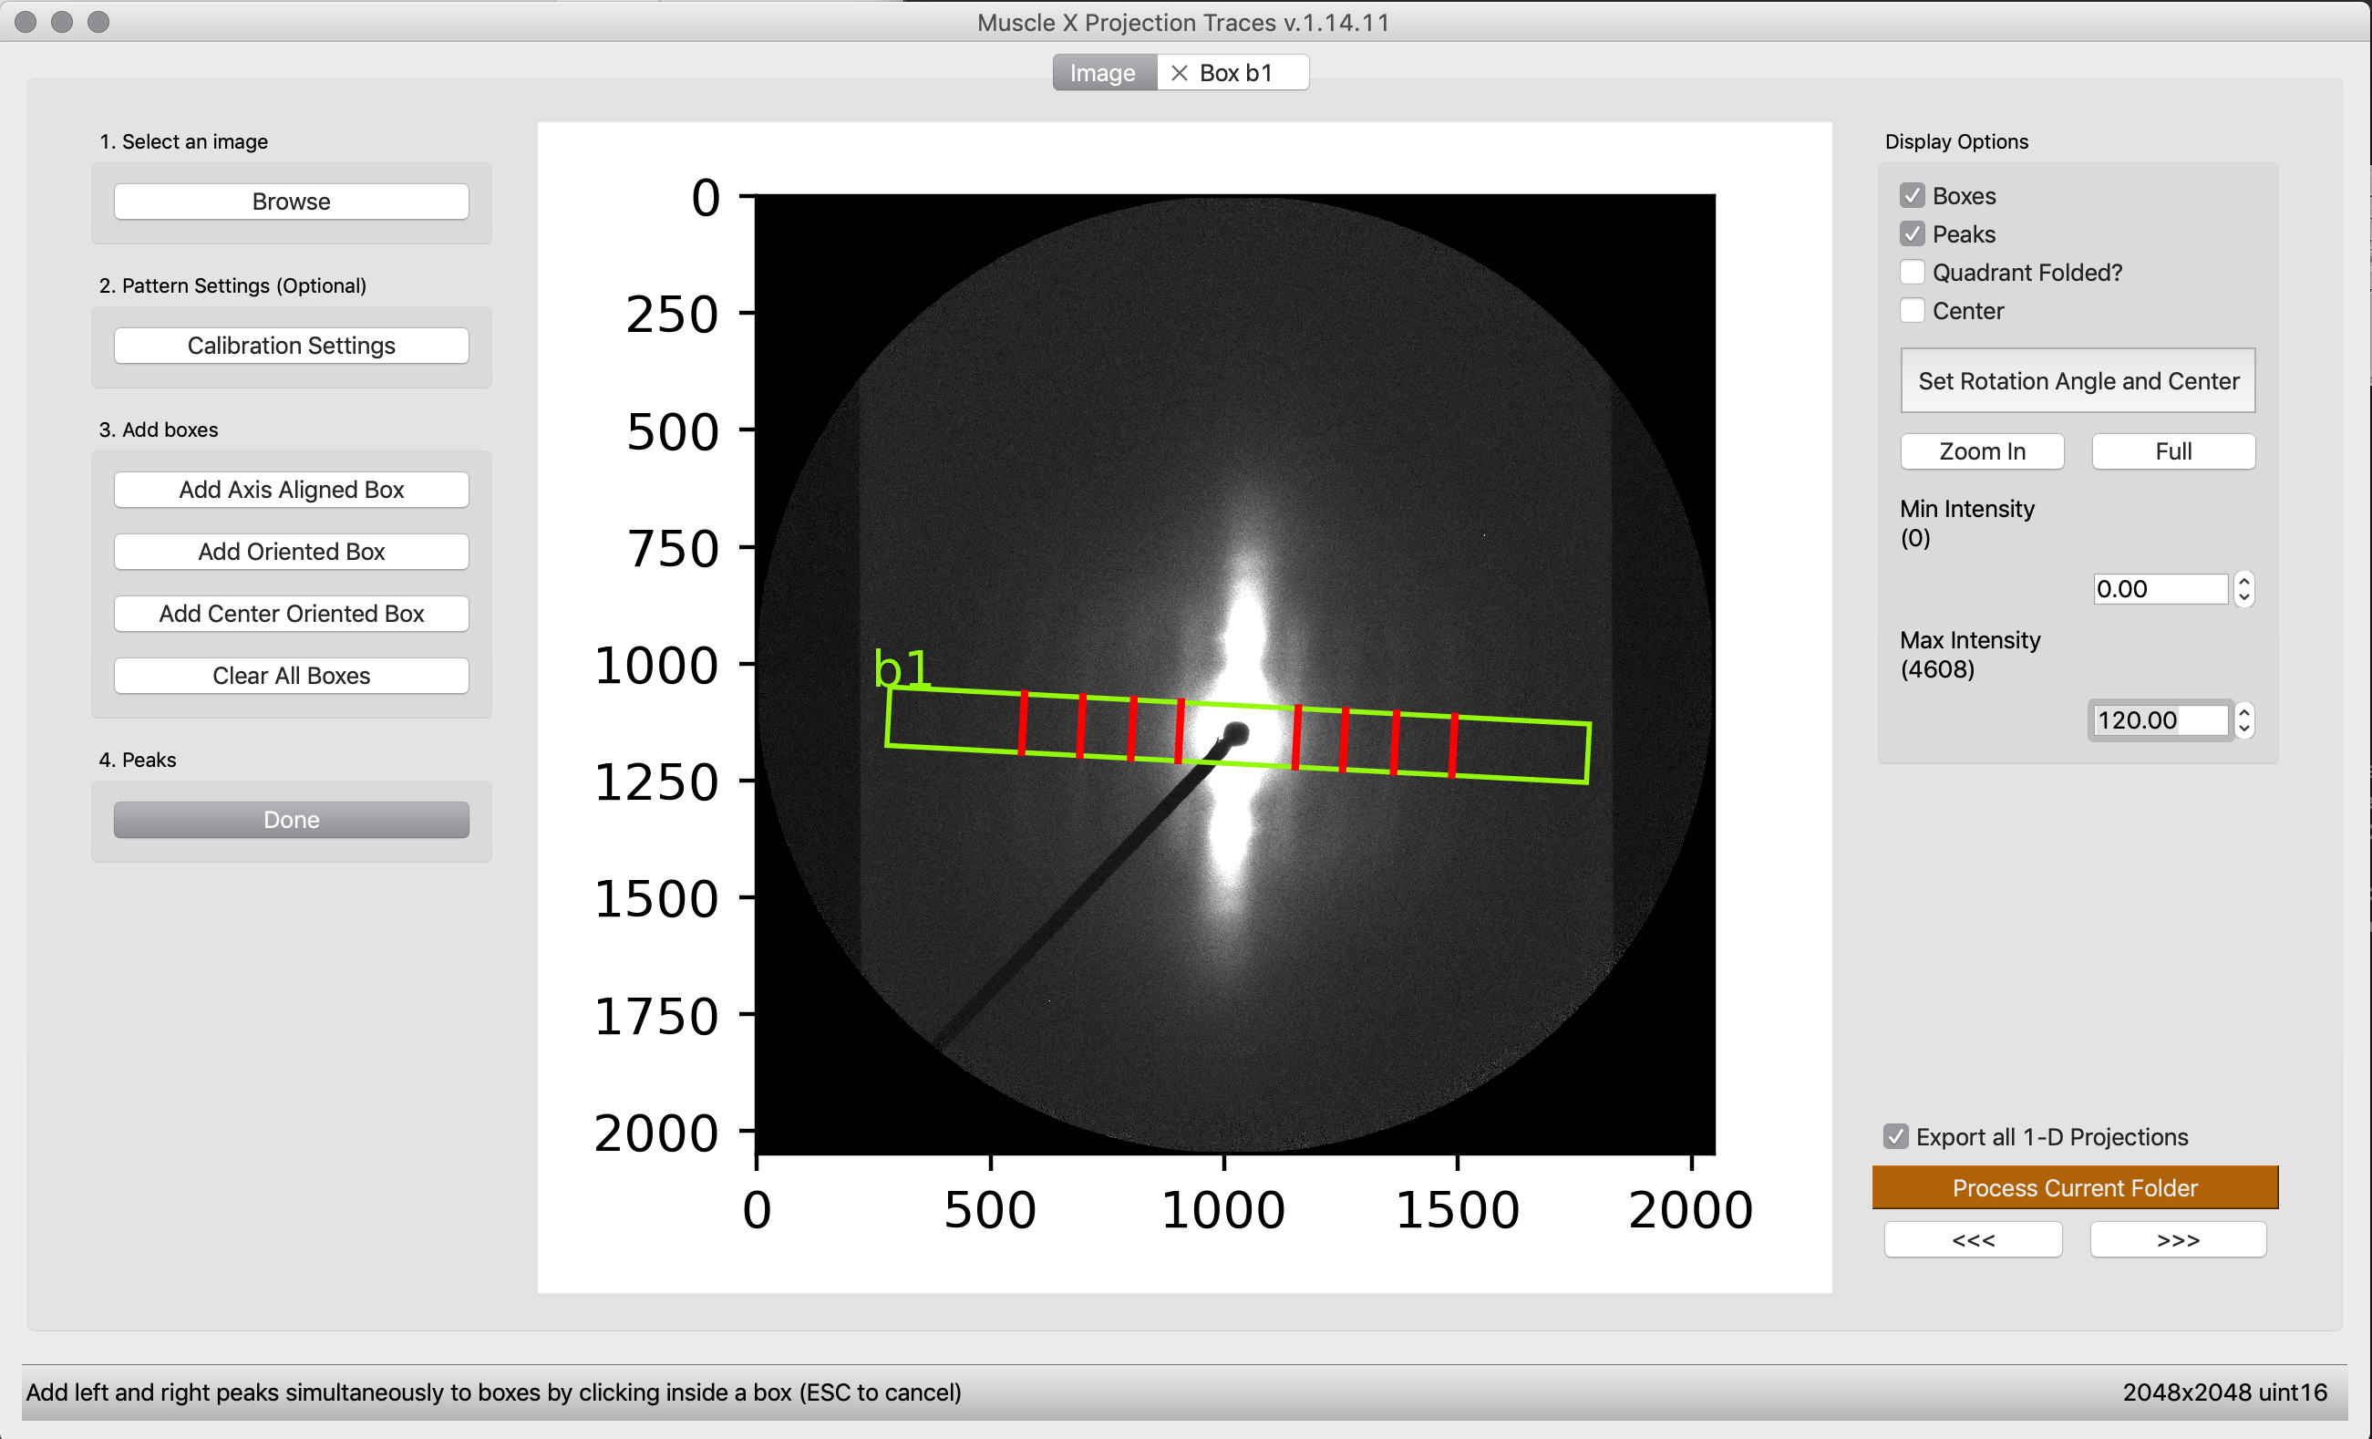
Task: Show the Center display checkbox
Action: click(x=1912, y=311)
